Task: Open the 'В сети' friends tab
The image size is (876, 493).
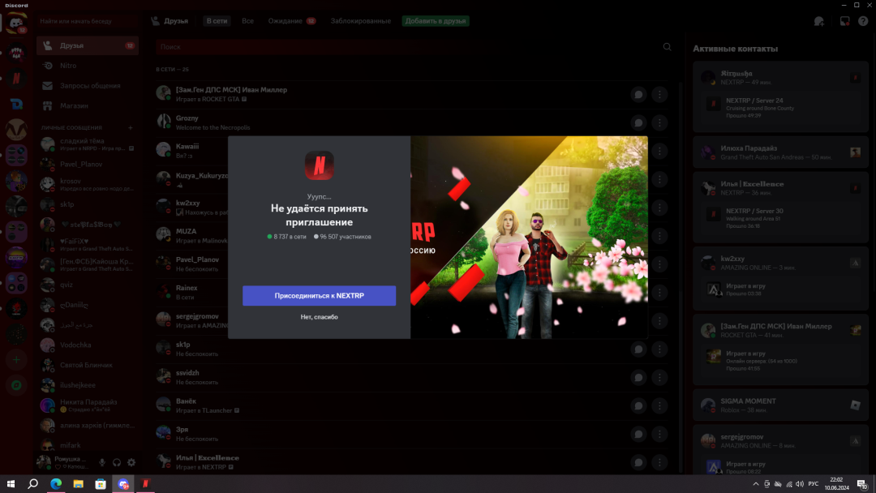Action: click(217, 20)
